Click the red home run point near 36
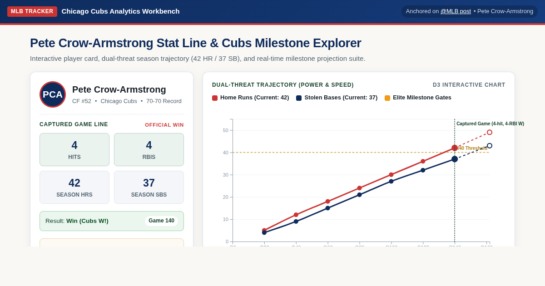The width and height of the screenshot is (545, 286). 423,161
